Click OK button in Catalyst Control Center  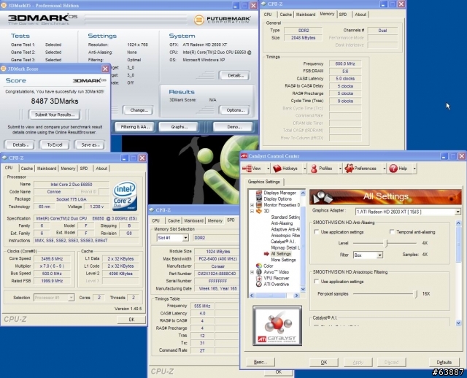(324, 362)
